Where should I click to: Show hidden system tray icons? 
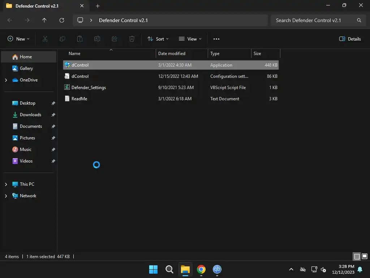click(291, 269)
